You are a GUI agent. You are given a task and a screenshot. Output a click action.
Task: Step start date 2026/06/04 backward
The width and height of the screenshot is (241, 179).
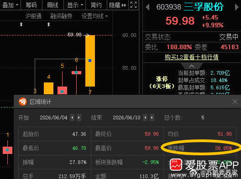72,118
